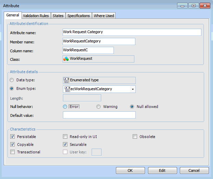
Task: Open the Enum type dropdown arrow
Action: 133,89
